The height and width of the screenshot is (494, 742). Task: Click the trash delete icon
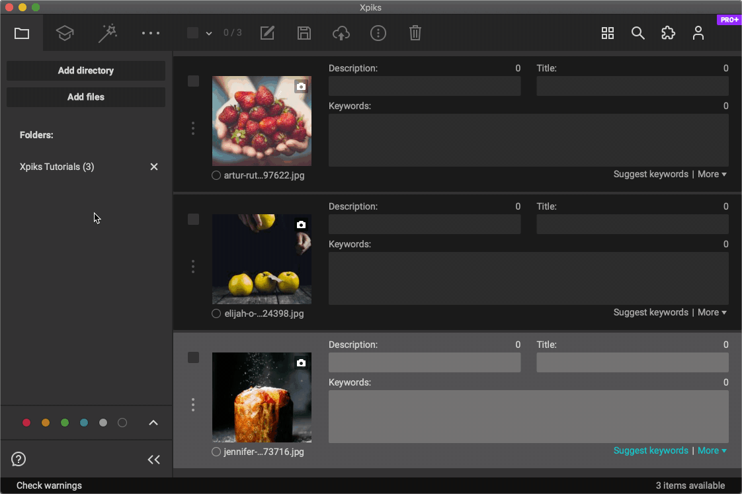(x=415, y=33)
